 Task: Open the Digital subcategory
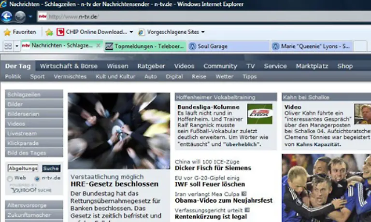click(174, 76)
